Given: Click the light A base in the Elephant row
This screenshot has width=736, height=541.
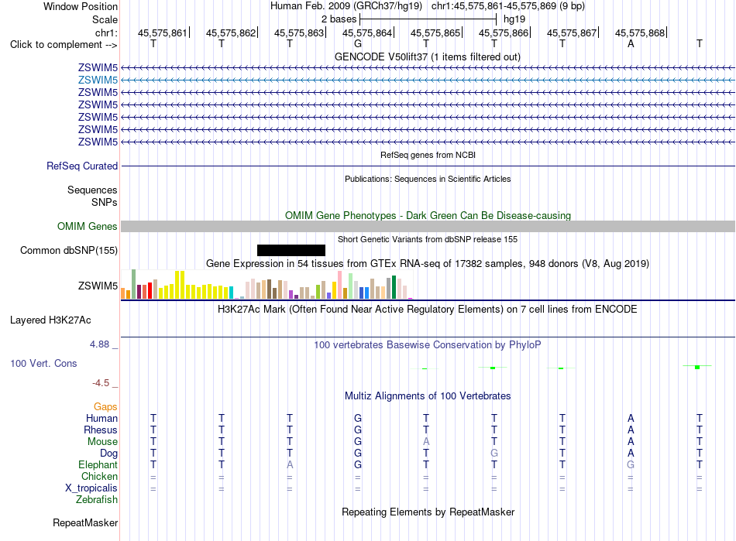Looking at the screenshot, I should (x=290, y=464).
